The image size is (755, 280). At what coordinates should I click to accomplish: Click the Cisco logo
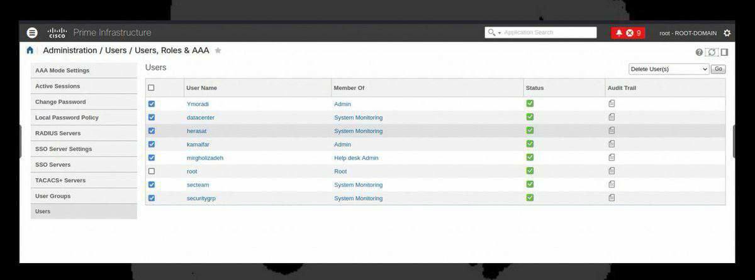[x=57, y=33]
